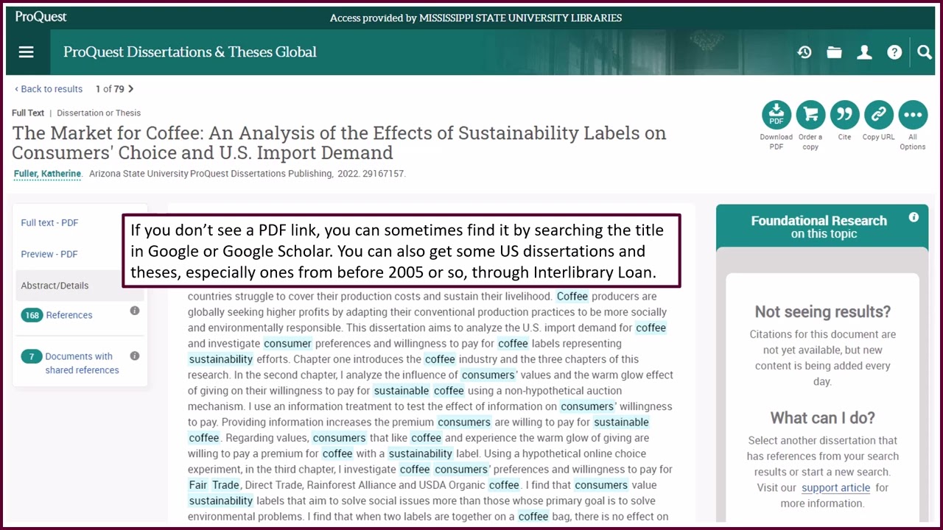Click the Mississippi State University Libraries access text
The width and height of the screenshot is (943, 530).
476,18
